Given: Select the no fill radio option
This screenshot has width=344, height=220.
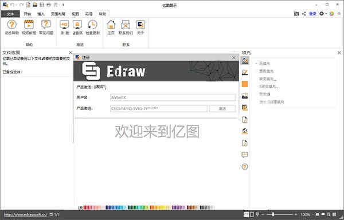Looking at the screenshot, I should pos(264,64).
